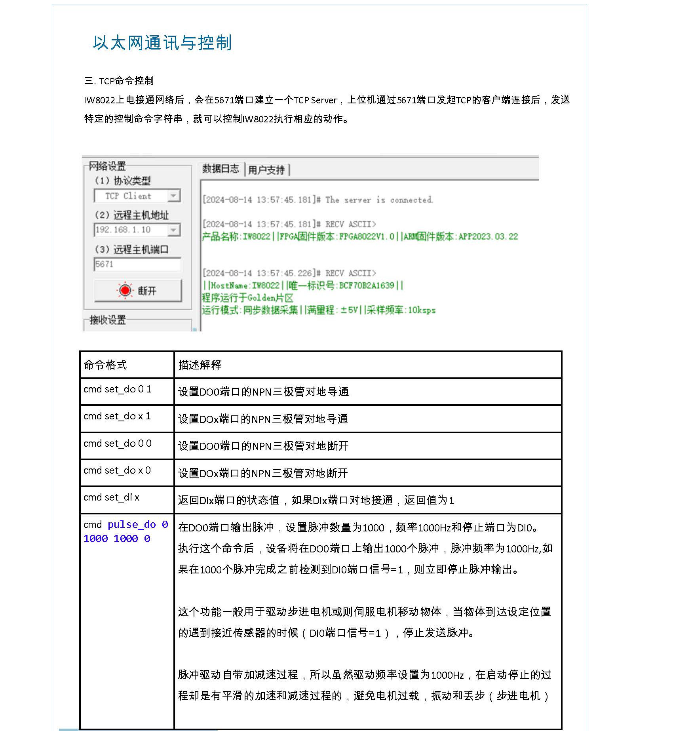The image size is (673, 731).
Task: Switch to the 用户支持 tab
Action: coord(266,170)
